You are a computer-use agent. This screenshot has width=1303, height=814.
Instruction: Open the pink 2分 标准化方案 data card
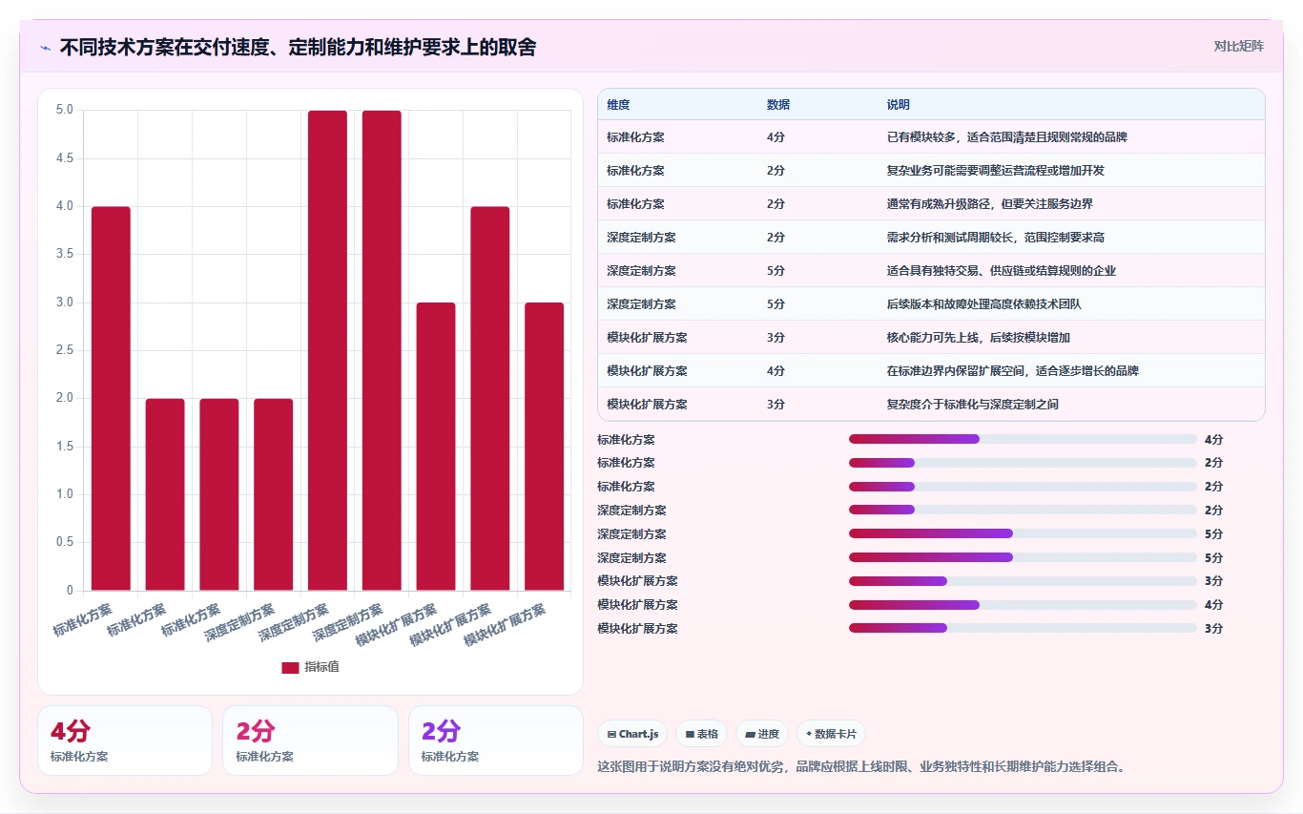tap(310, 741)
